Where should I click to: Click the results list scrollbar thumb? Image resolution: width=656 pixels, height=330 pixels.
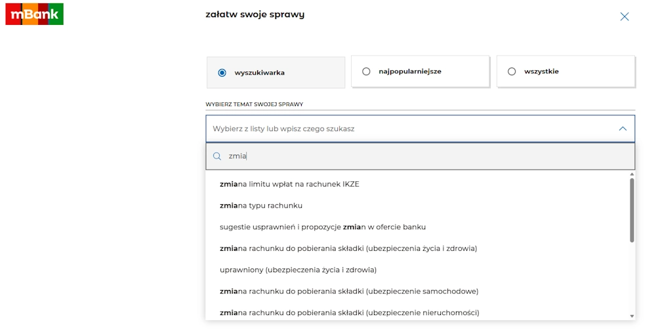(x=632, y=210)
